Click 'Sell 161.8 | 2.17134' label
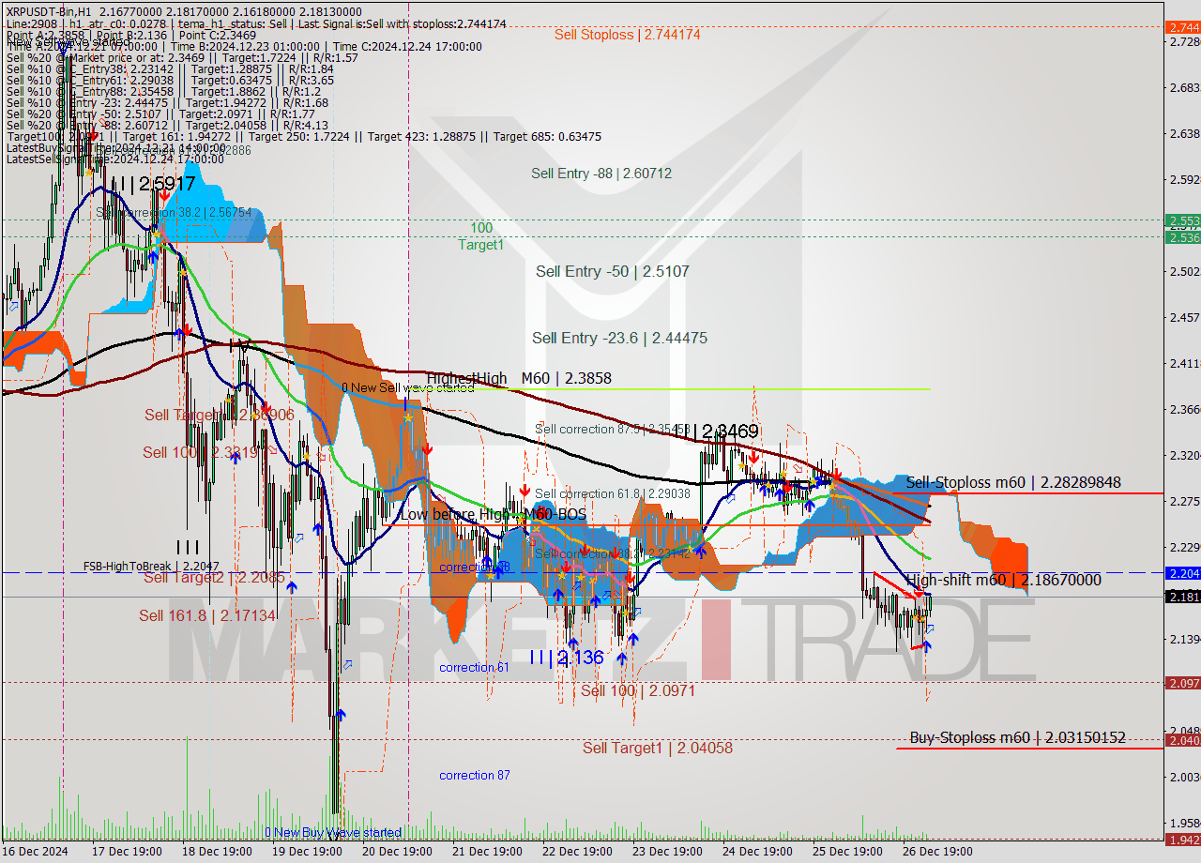 click(x=208, y=616)
